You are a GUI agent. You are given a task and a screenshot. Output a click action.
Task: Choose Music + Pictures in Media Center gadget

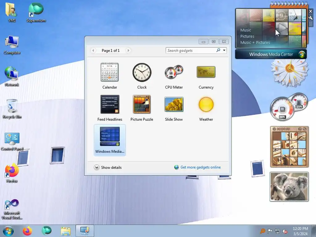point(255,43)
